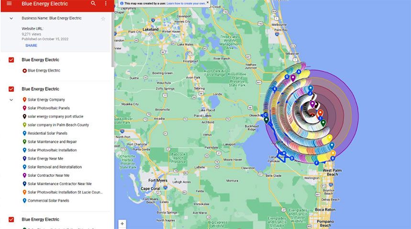Click the purple Solar Contractor Near Me pin
This screenshot has width=411, height=229.
coord(24,175)
